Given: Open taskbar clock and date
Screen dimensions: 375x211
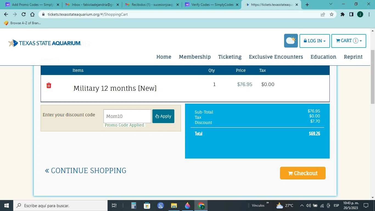Looking at the screenshot, I should 351,206.
